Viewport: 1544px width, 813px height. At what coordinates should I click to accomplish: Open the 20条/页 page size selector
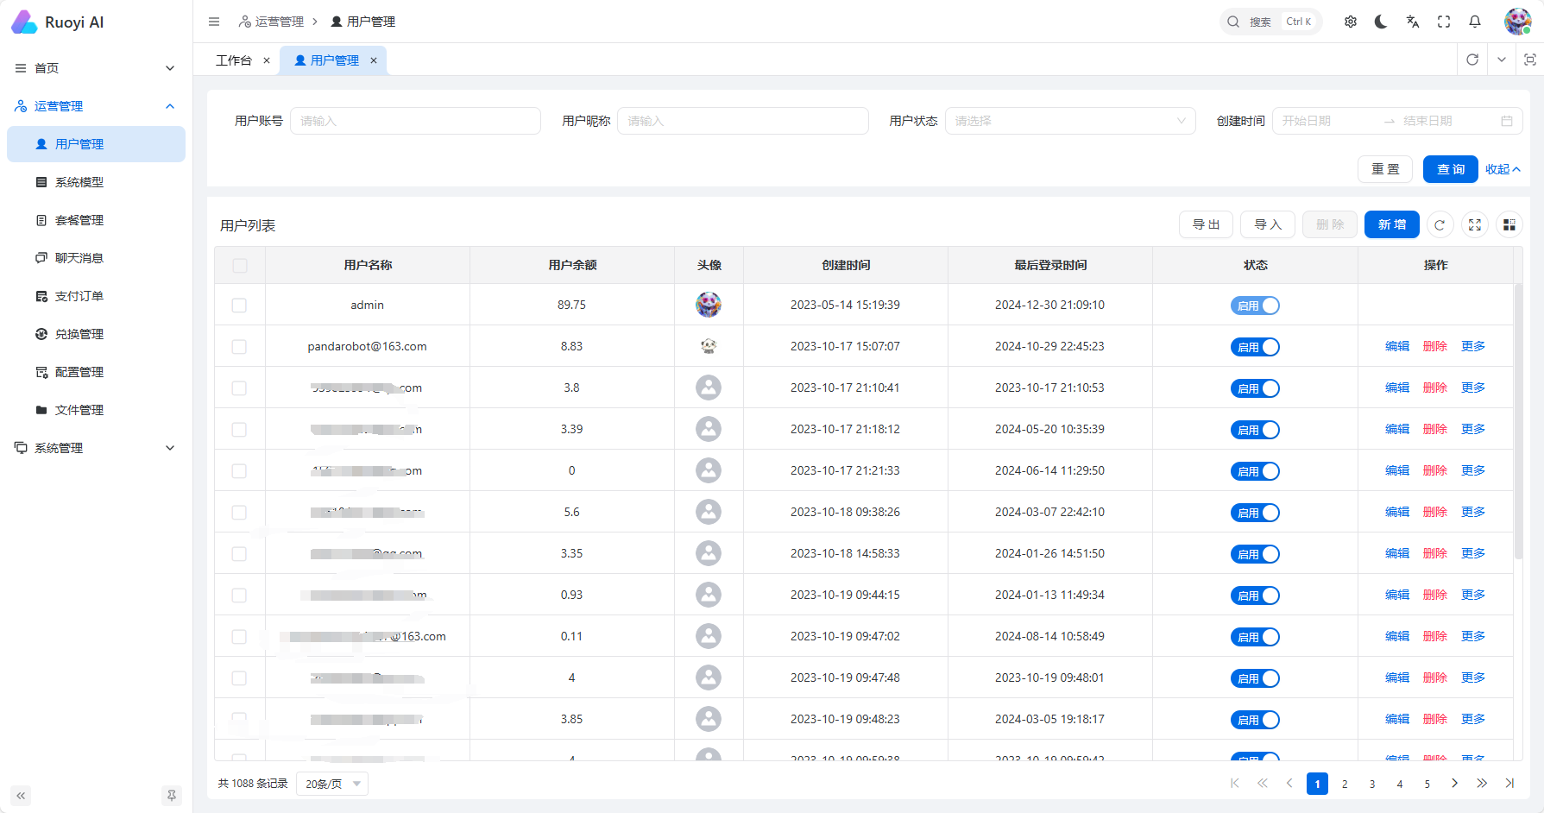(332, 784)
